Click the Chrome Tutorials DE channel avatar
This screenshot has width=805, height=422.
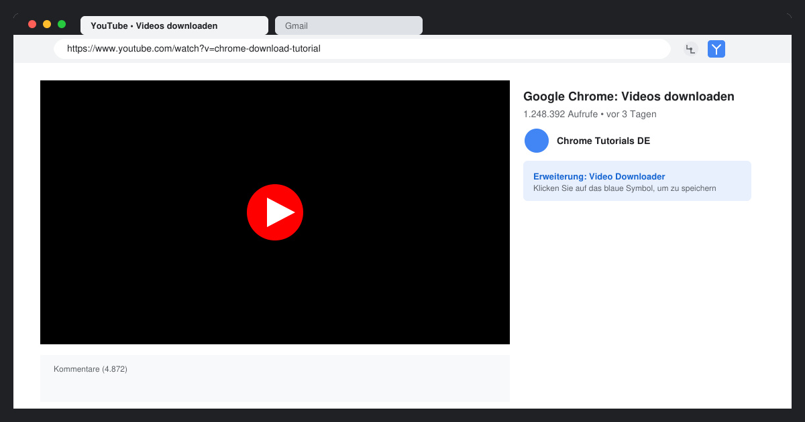tap(537, 141)
